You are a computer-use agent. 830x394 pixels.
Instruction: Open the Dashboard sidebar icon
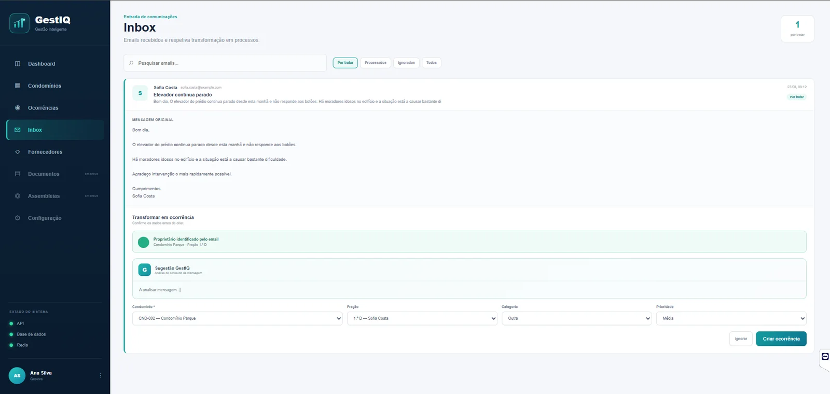(x=18, y=64)
